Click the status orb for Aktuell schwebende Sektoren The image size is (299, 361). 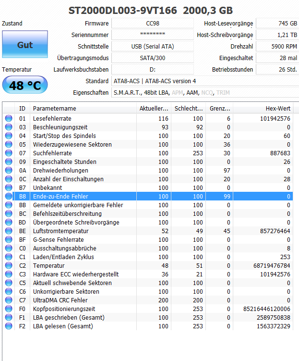click(x=9, y=283)
